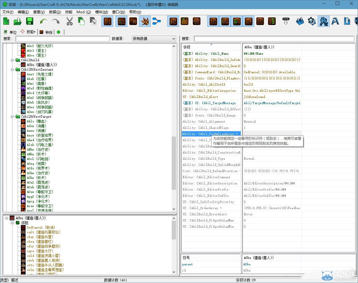This screenshot has width=358, height=283.
Task: Collapse the AObu node in lower panel
Action: pos(7,218)
